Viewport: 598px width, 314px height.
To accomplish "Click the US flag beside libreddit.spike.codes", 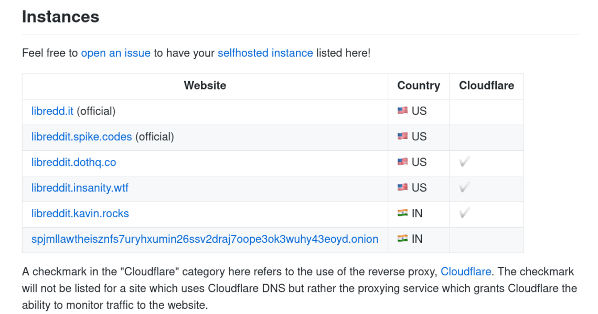I will coord(402,137).
